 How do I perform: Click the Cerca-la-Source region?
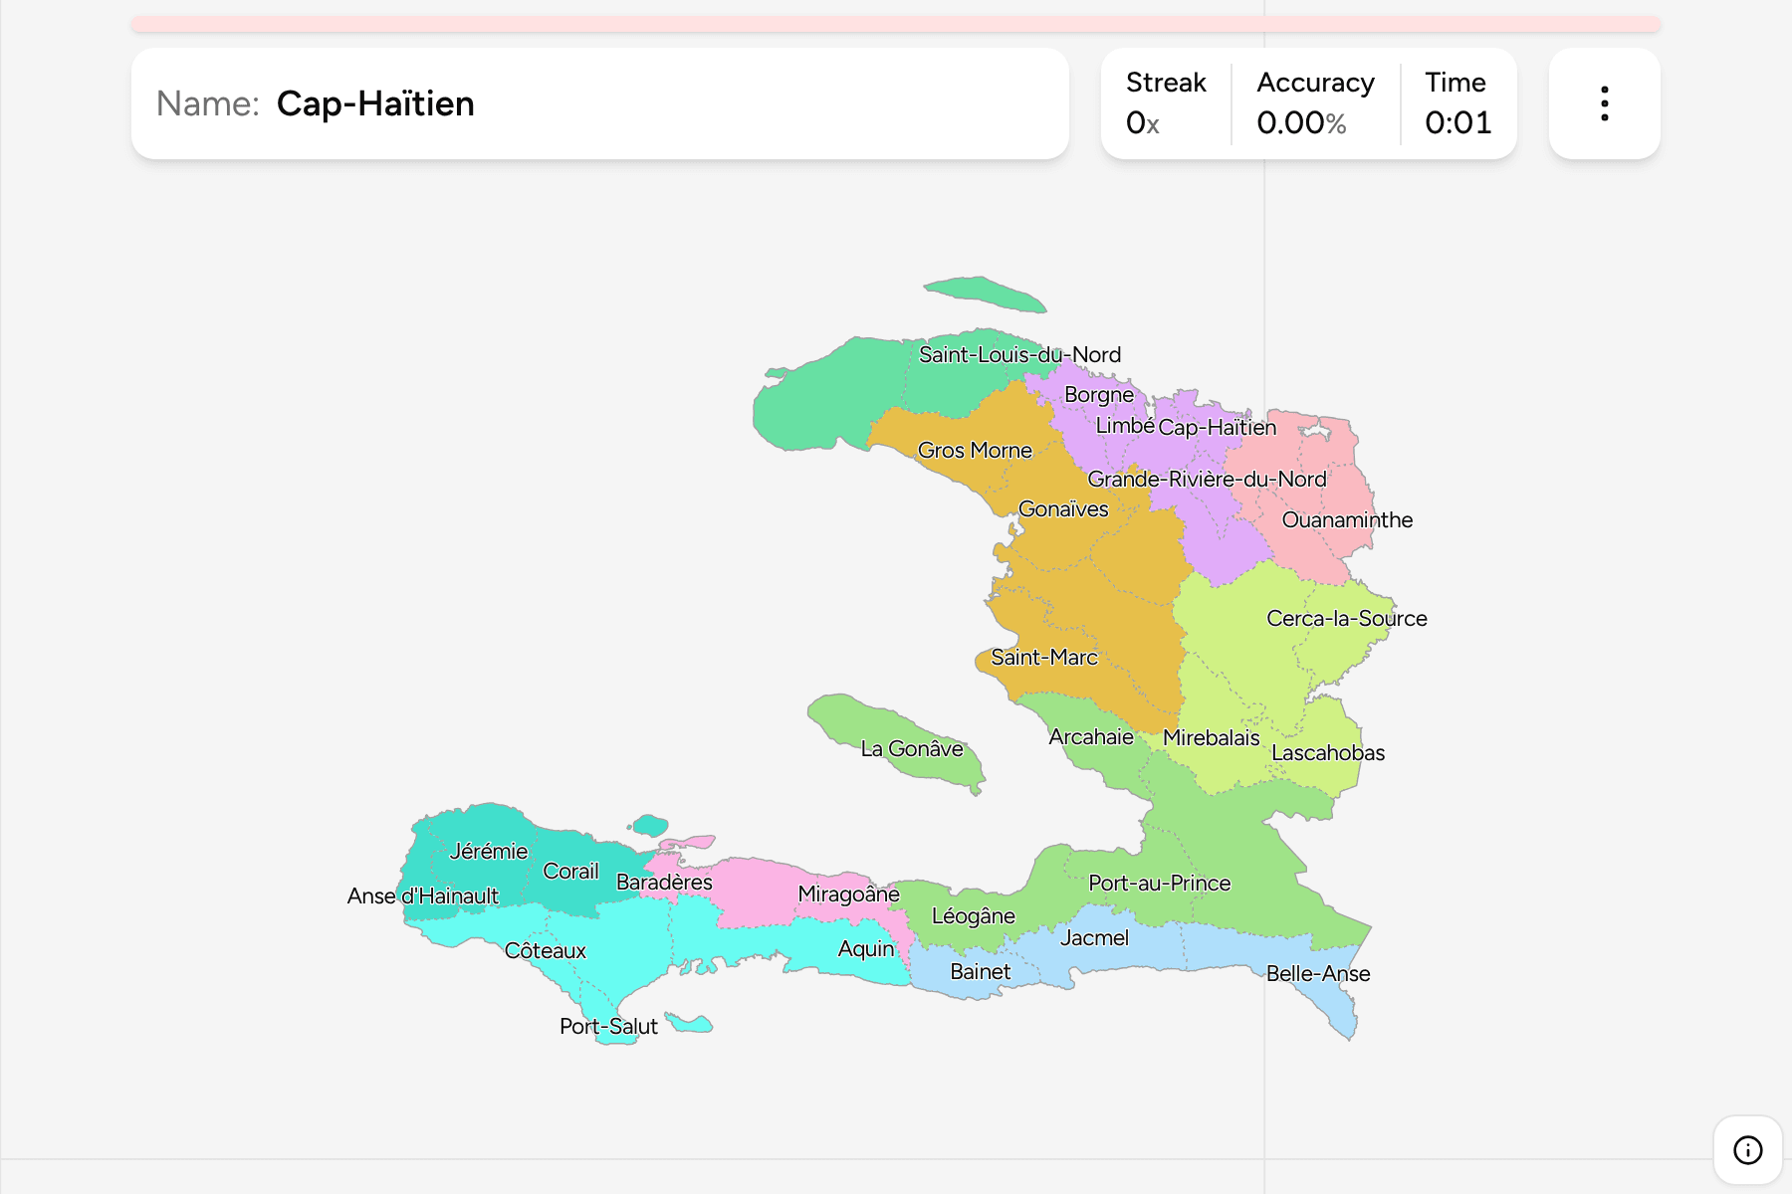click(x=1346, y=619)
